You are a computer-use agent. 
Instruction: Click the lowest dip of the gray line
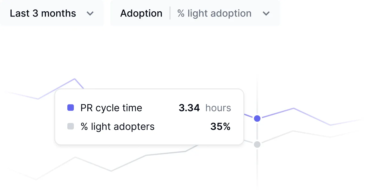[36, 179]
